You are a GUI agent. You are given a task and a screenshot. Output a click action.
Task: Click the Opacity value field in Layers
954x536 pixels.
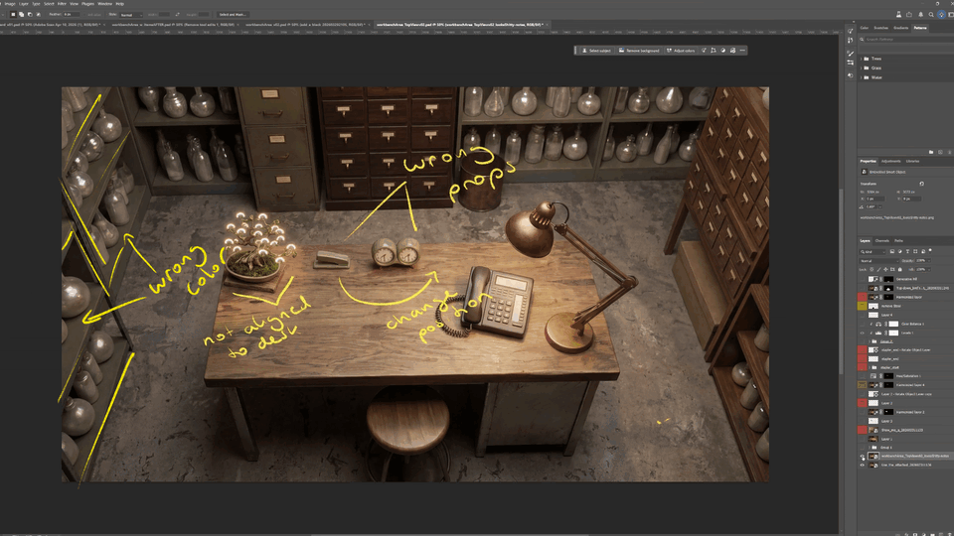point(920,261)
